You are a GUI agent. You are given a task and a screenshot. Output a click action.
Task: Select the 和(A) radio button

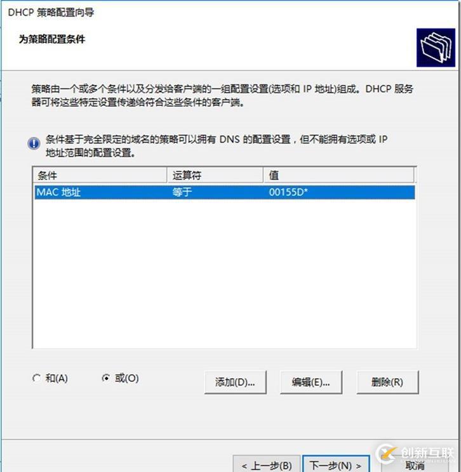(36, 378)
